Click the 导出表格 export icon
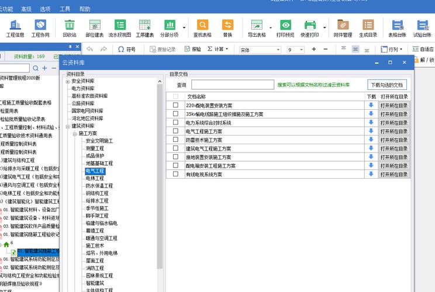 (257, 28)
